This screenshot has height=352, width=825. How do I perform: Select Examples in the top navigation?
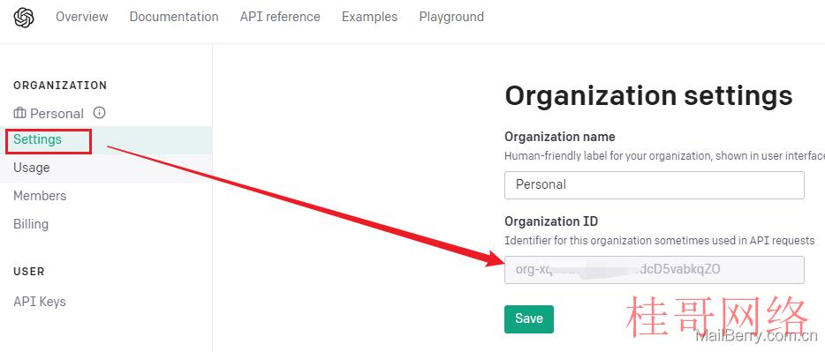[370, 17]
